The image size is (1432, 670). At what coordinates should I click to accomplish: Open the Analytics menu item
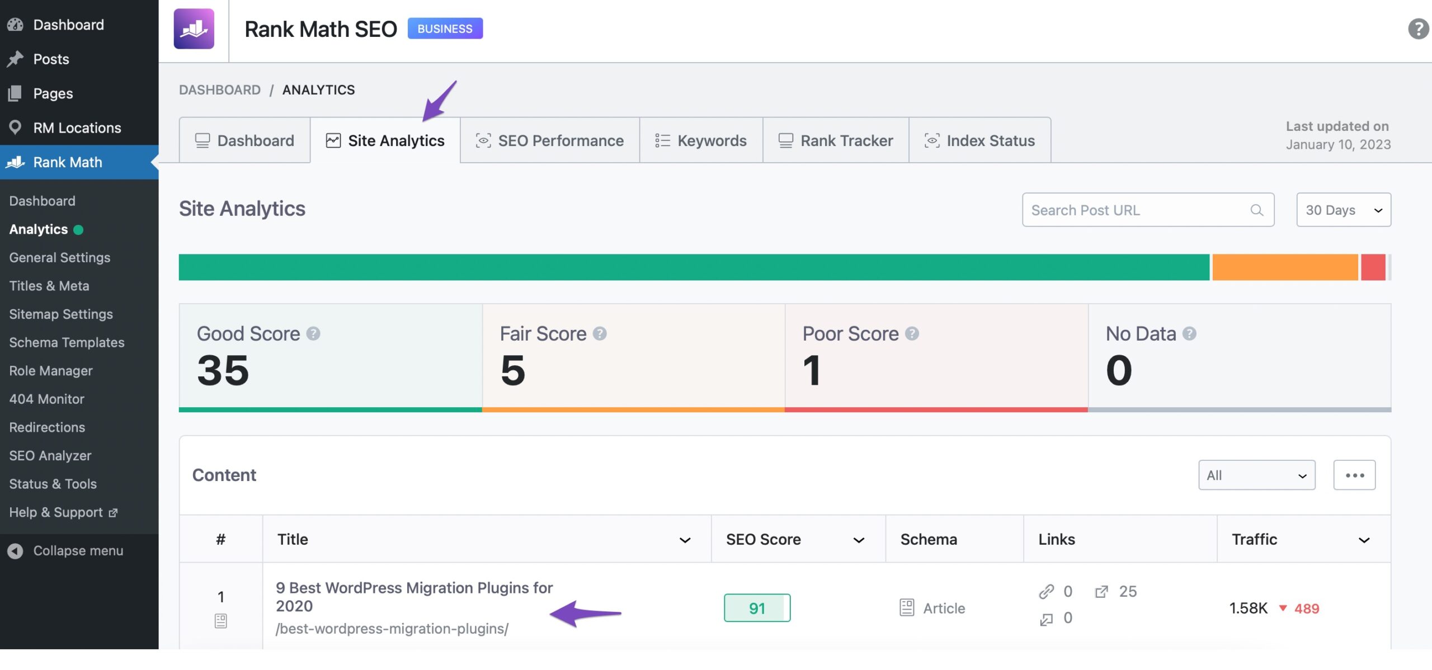click(39, 228)
